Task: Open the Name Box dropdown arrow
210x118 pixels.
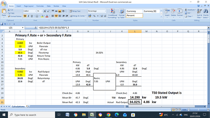Action: [23, 28]
